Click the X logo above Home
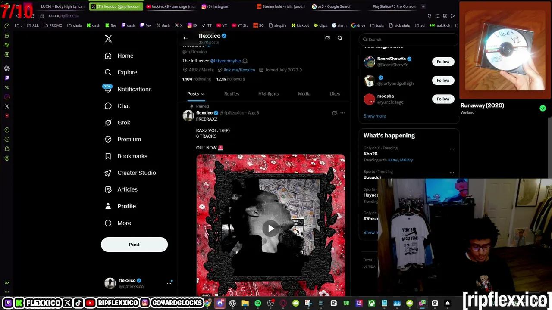Image resolution: width=552 pixels, height=310 pixels. click(108, 39)
